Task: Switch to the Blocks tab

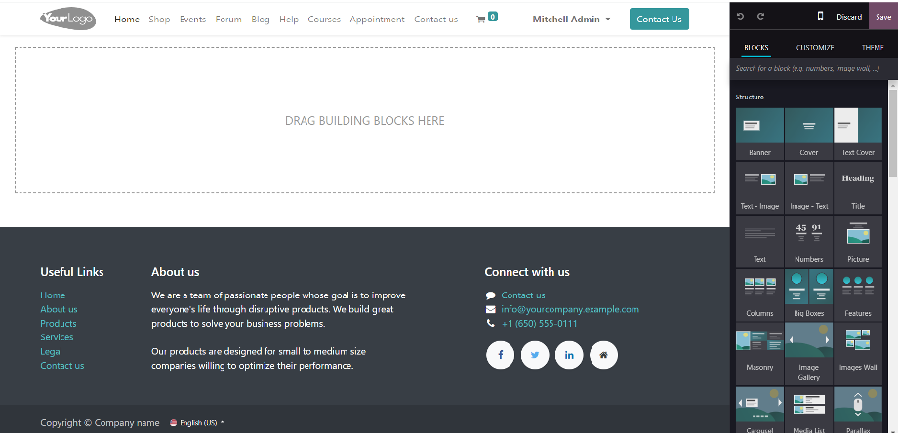Action: tap(755, 48)
